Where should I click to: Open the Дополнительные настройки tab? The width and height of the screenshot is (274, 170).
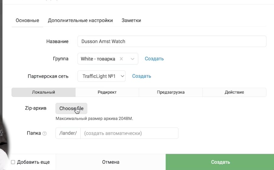click(80, 20)
